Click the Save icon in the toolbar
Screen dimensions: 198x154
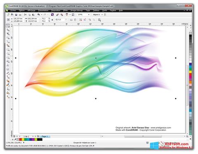point(16,15)
